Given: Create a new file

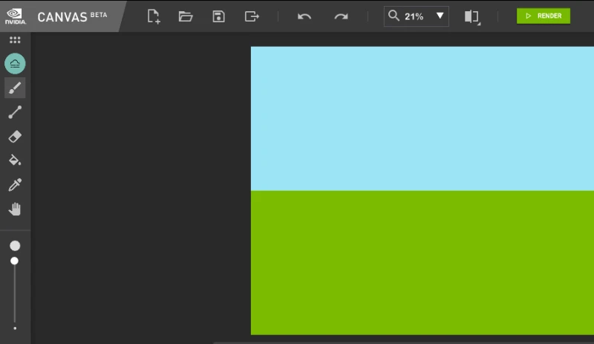Looking at the screenshot, I should pos(154,16).
